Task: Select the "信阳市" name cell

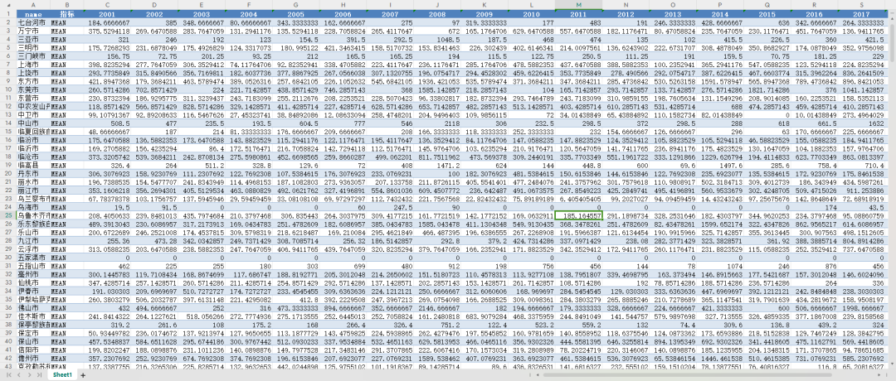Action: 32,350
